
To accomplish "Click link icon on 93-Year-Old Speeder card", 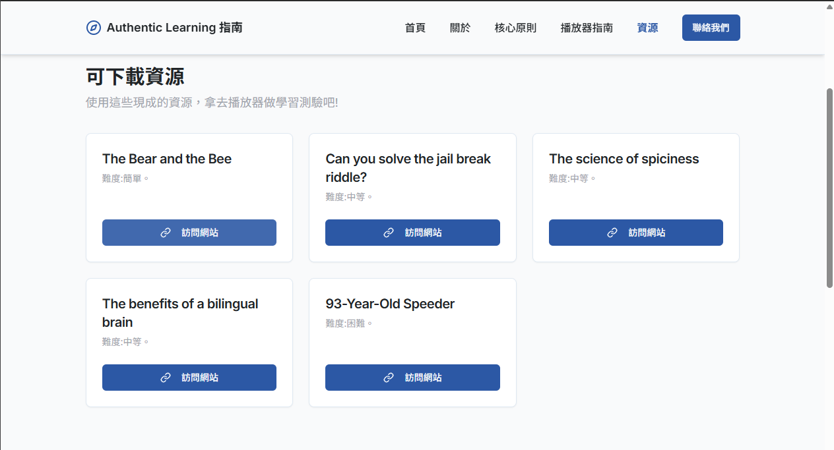I will [x=389, y=378].
